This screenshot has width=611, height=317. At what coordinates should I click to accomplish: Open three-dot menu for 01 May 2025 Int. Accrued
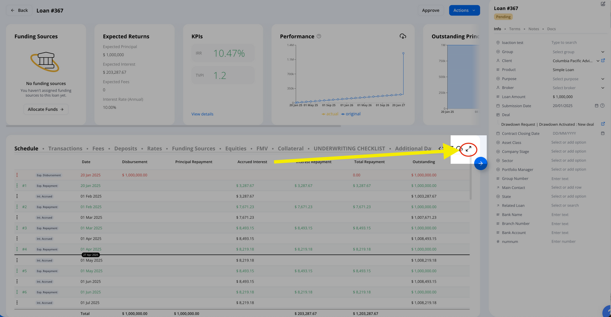point(17,260)
